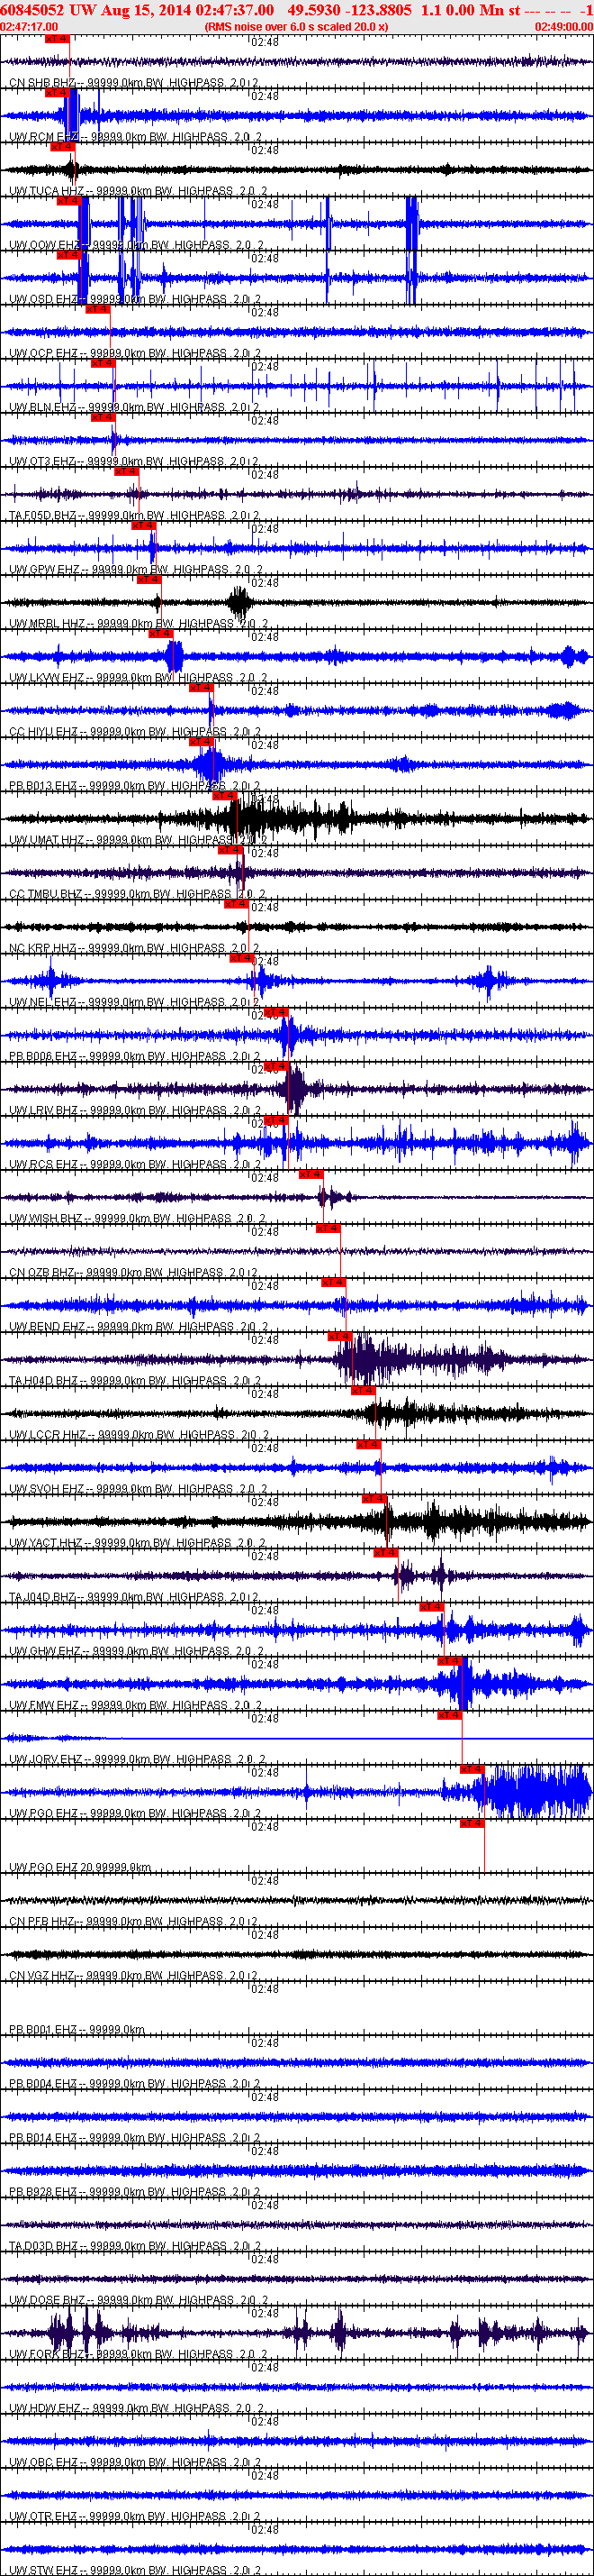Select the UW RCS EHZ station label

click(x=134, y=1163)
